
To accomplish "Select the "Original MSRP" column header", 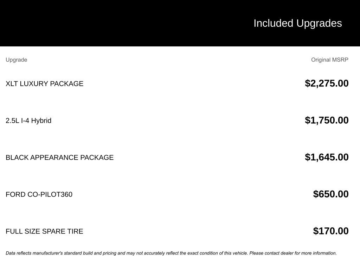I will pos(329,60).
